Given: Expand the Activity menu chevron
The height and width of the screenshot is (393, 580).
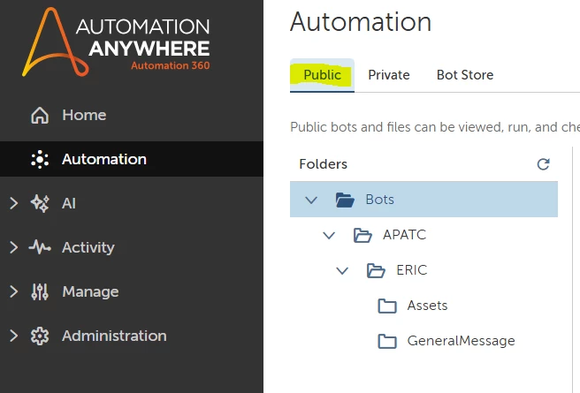Looking at the screenshot, I should point(13,247).
